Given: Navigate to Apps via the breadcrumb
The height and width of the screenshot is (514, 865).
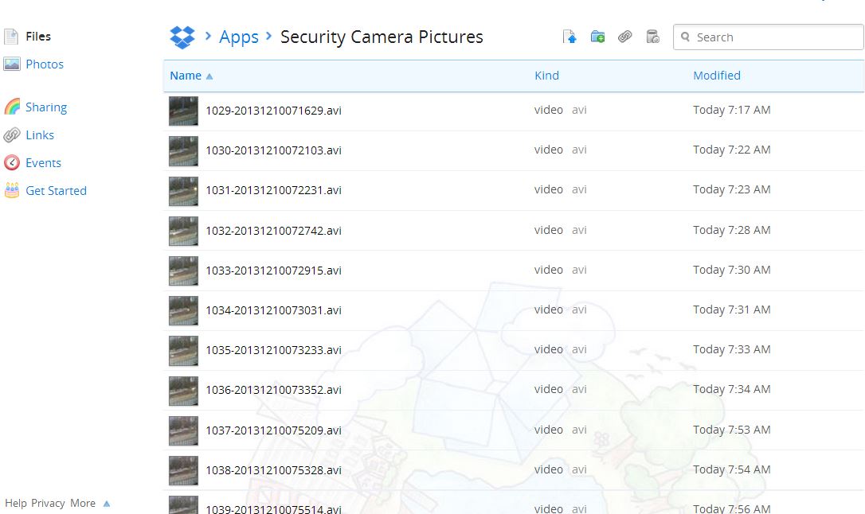Looking at the screenshot, I should [238, 37].
